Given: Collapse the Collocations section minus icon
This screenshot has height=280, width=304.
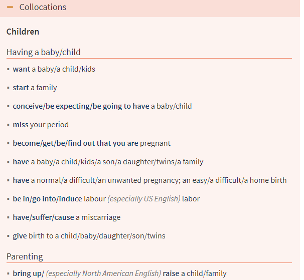Looking at the screenshot, I should point(10,8).
